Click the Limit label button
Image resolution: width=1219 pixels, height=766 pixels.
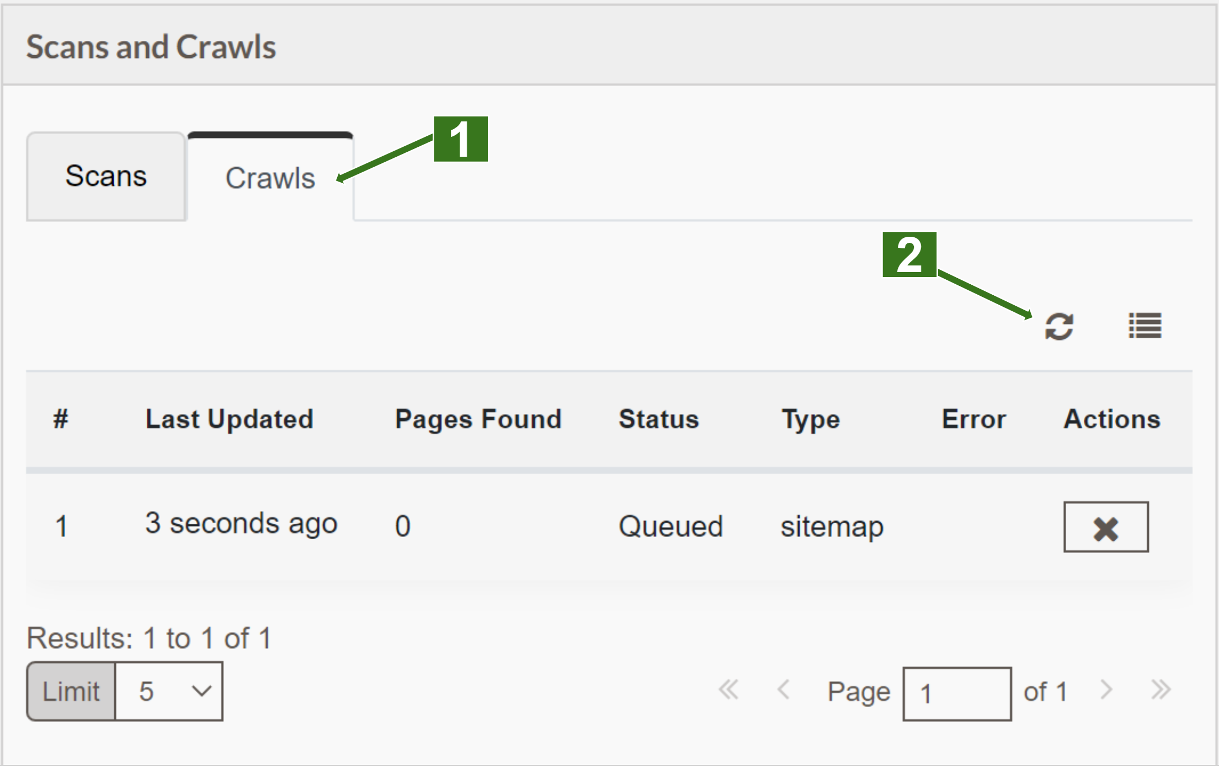pos(71,691)
